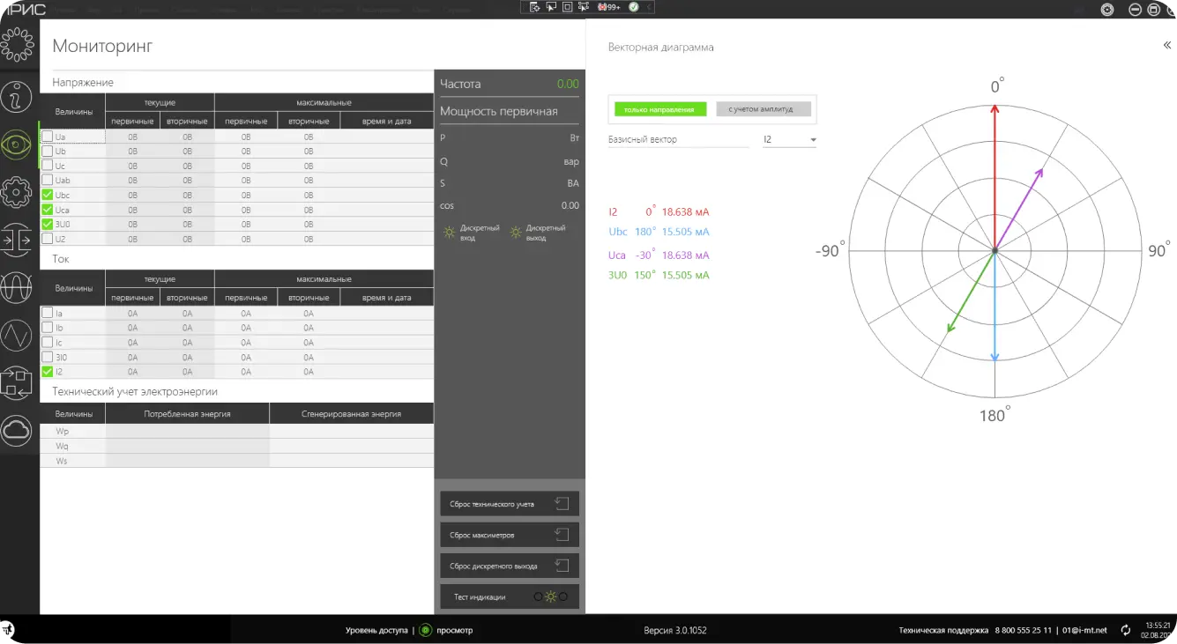The height and width of the screenshot is (644, 1177).
Task: Uncheck the Ubc voltage checkbox
Action: click(48, 195)
